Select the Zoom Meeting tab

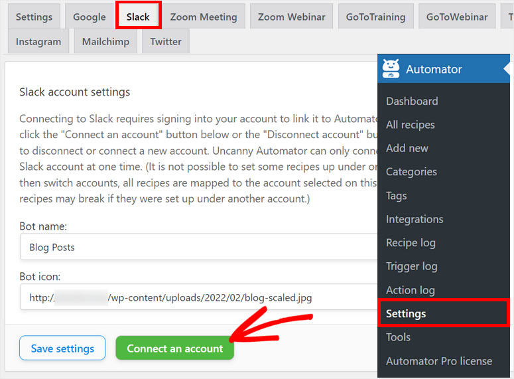pos(203,17)
